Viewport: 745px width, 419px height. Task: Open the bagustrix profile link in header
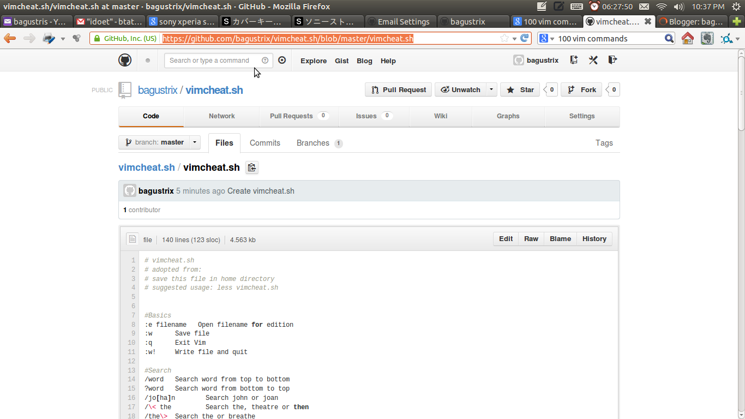[x=536, y=61]
